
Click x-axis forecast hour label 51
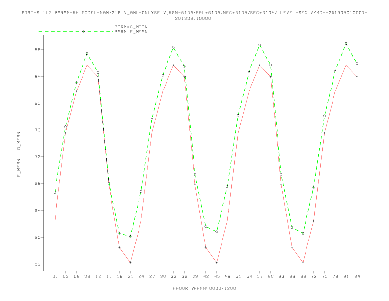coord(238,276)
